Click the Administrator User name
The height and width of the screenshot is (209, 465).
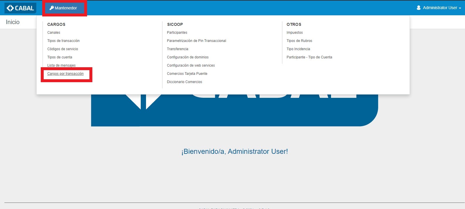(x=440, y=8)
